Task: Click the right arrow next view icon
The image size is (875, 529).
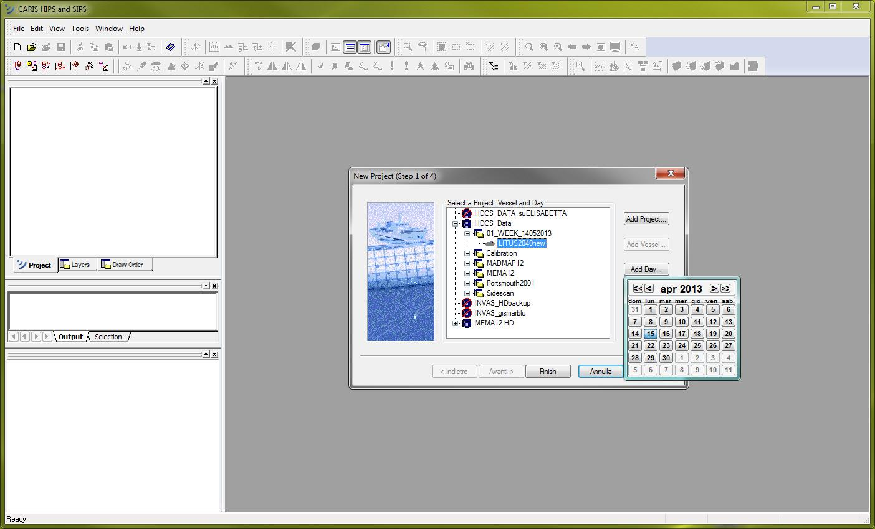Action: click(x=586, y=47)
